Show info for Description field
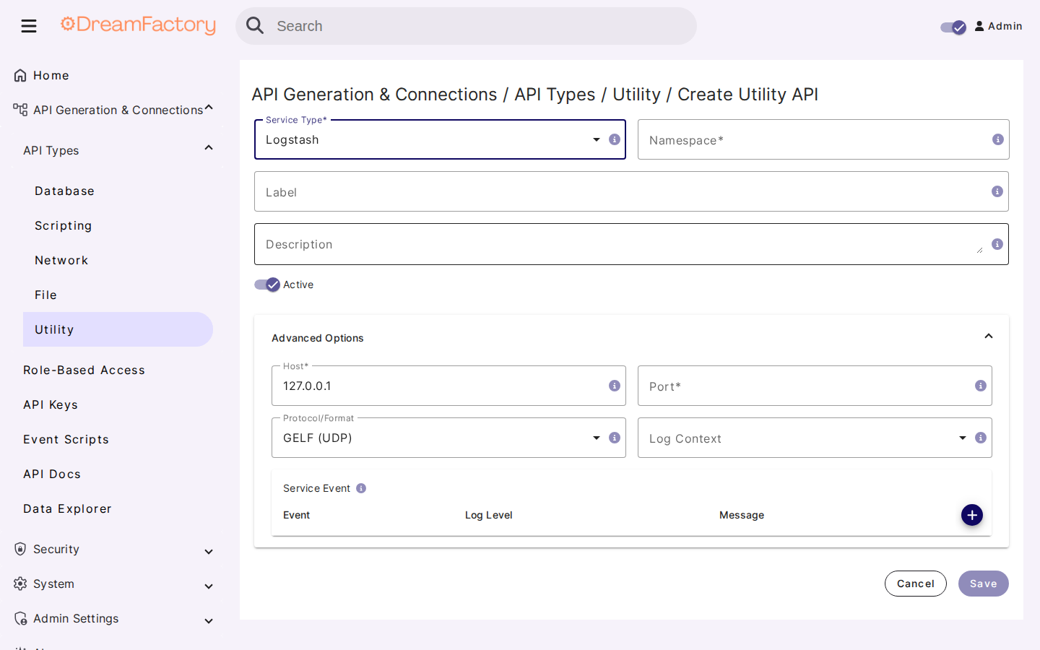This screenshot has width=1040, height=650. tap(997, 244)
